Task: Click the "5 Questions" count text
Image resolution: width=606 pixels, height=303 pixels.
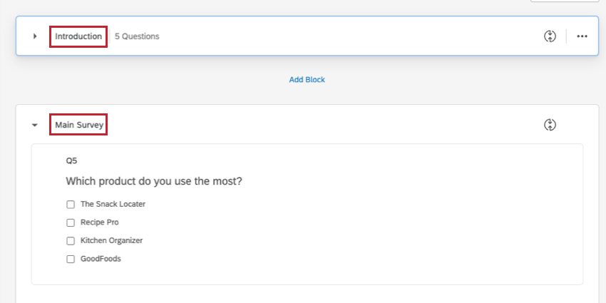Action: [137, 36]
